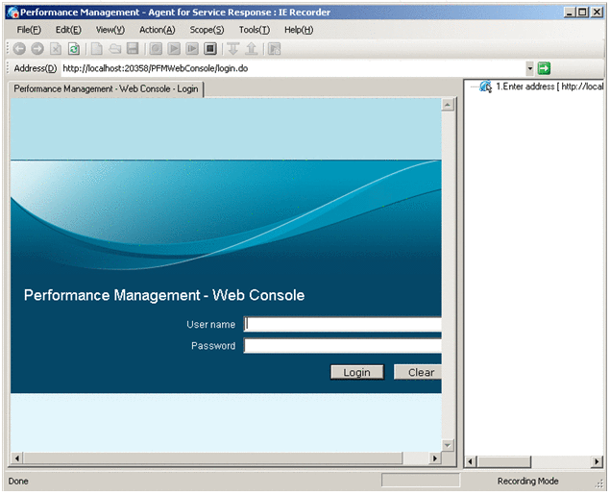
Task: Open the Scope menu
Action: tap(207, 30)
